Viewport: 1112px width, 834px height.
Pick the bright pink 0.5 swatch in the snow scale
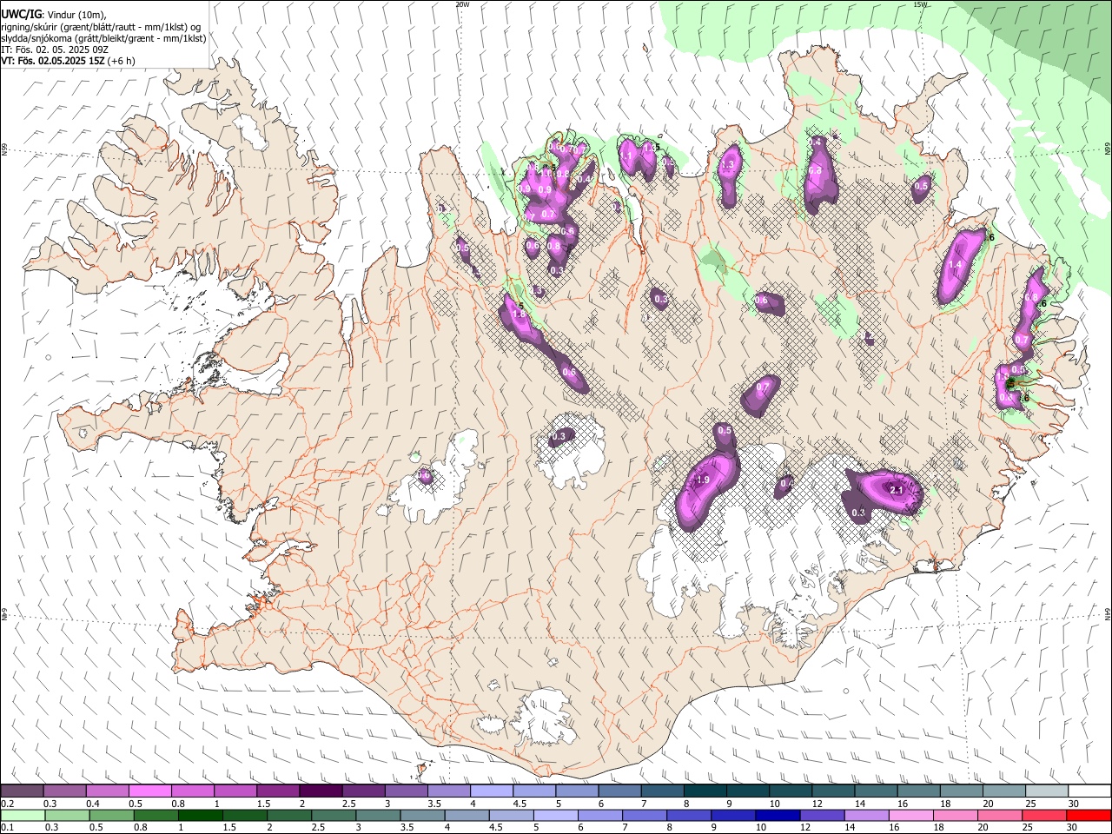150,791
